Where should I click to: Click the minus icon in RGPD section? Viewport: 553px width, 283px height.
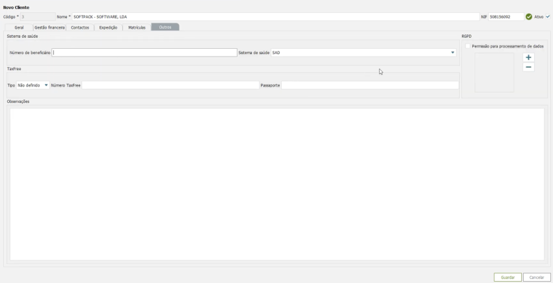pos(528,67)
